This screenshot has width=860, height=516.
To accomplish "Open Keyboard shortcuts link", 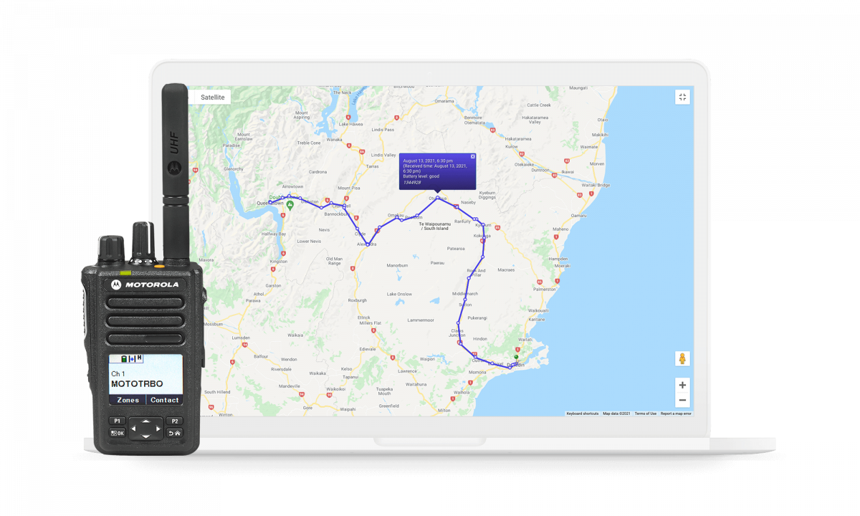I will [582, 414].
